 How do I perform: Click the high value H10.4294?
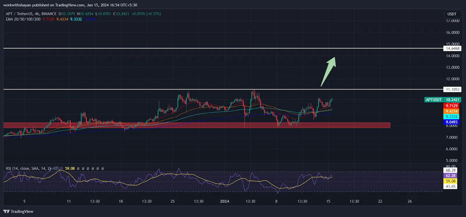coord(85,14)
